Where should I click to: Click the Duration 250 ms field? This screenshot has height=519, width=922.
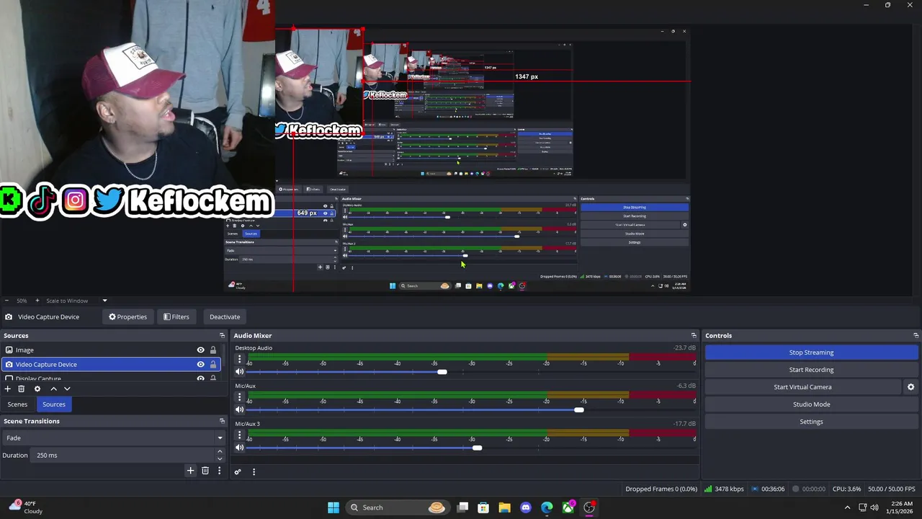(122, 455)
